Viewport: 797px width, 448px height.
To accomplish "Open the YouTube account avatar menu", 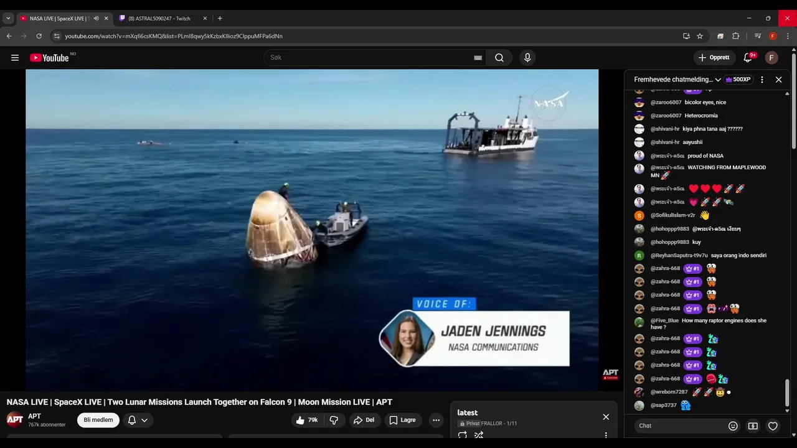I will pos(771,58).
